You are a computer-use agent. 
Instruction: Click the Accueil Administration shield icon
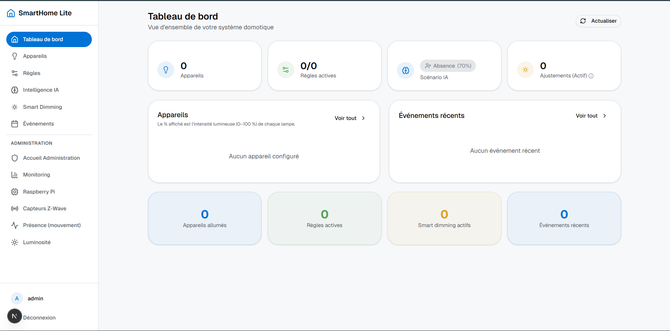click(15, 158)
